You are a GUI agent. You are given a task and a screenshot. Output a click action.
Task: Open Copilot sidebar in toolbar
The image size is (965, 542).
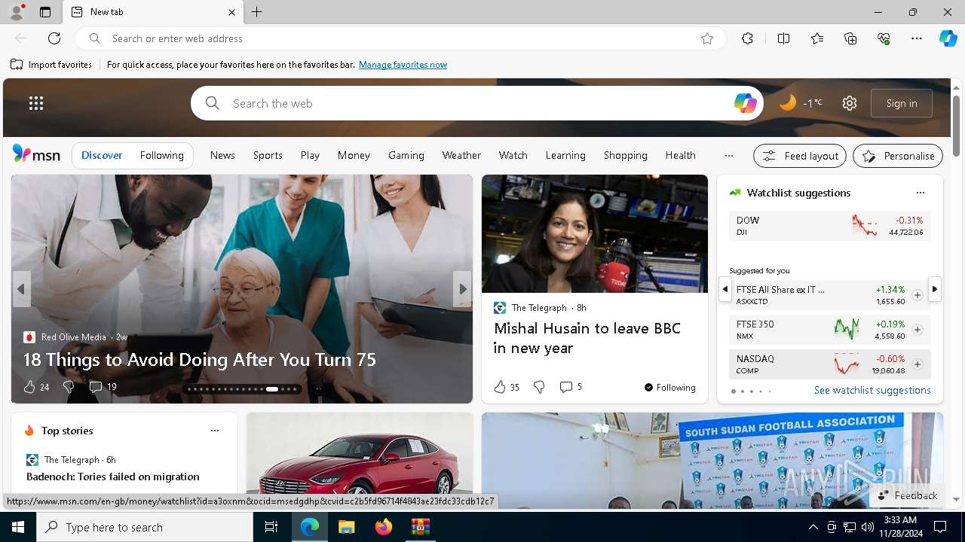(948, 38)
